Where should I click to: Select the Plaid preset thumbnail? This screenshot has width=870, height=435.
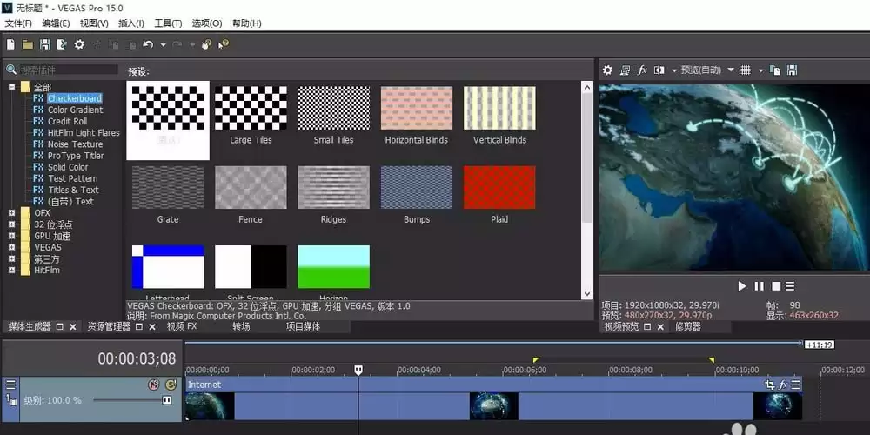[x=499, y=187]
